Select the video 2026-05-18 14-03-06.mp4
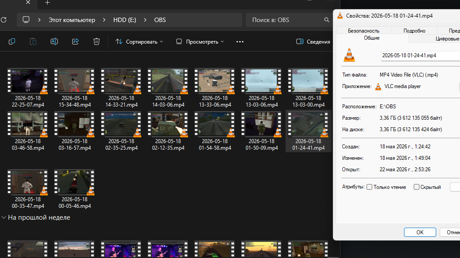 pos(168,88)
